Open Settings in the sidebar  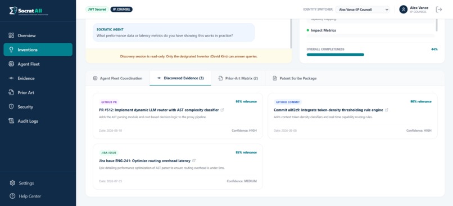coord(38,183)
